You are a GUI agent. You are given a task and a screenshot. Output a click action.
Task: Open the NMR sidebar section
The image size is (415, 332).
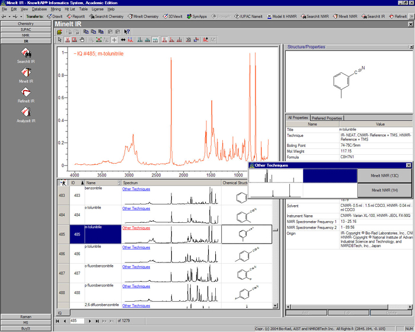[26, 35]
